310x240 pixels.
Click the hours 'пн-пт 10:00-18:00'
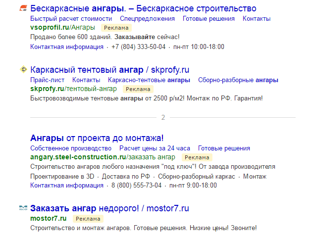199,47
